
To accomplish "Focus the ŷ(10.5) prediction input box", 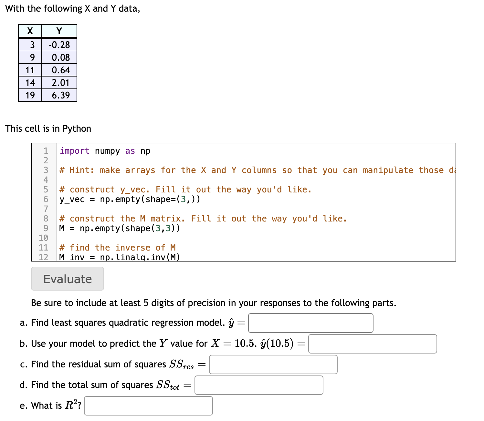I will point(373,344).
